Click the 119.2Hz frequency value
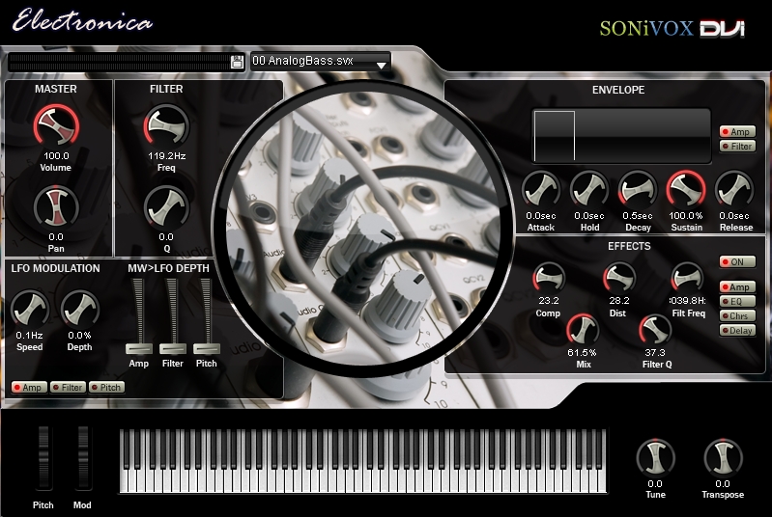 166,156
